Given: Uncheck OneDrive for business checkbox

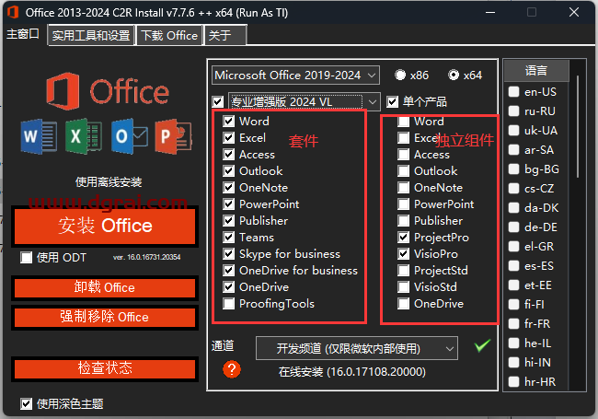Looking at the screenshot, I should click(x=228, y=271).
